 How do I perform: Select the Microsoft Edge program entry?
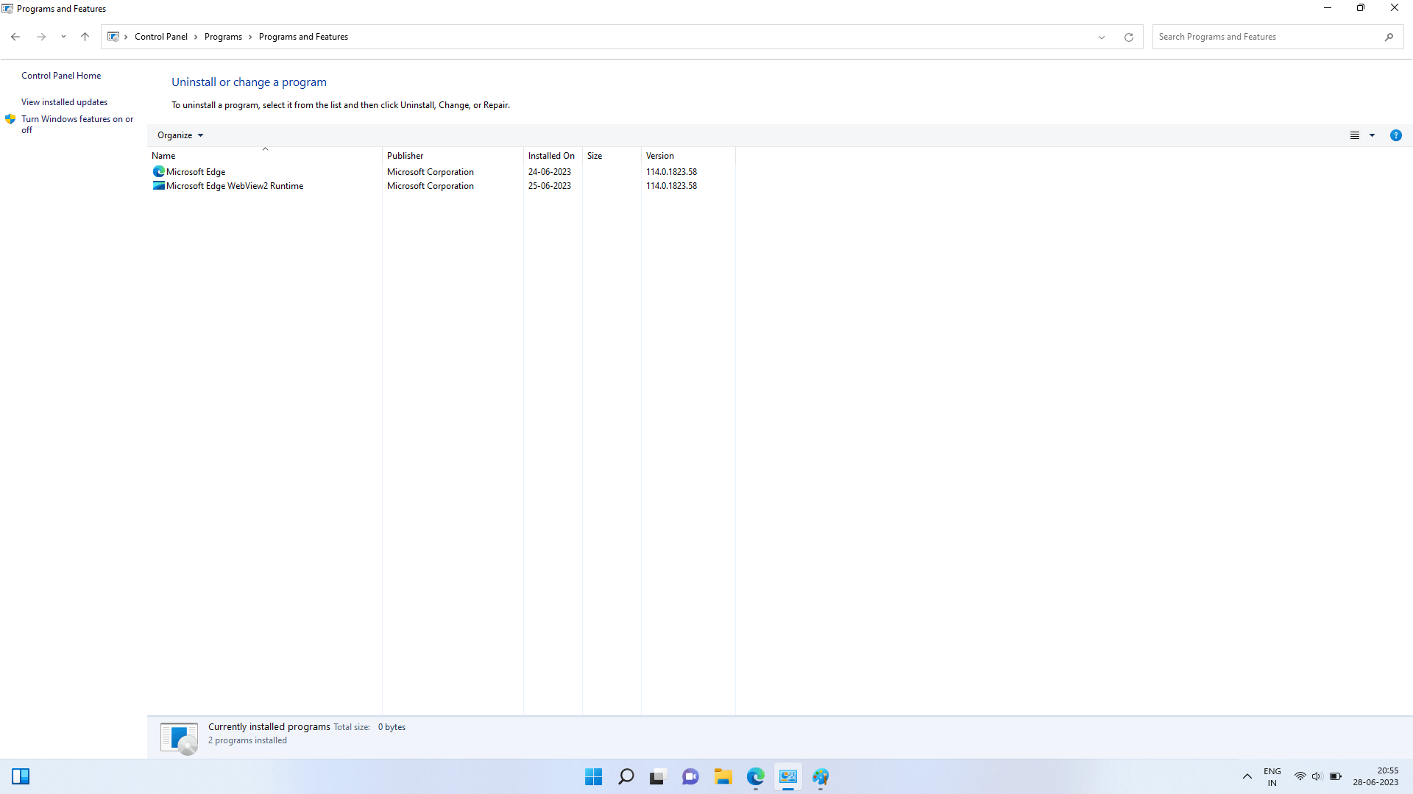tap(196, 172)
